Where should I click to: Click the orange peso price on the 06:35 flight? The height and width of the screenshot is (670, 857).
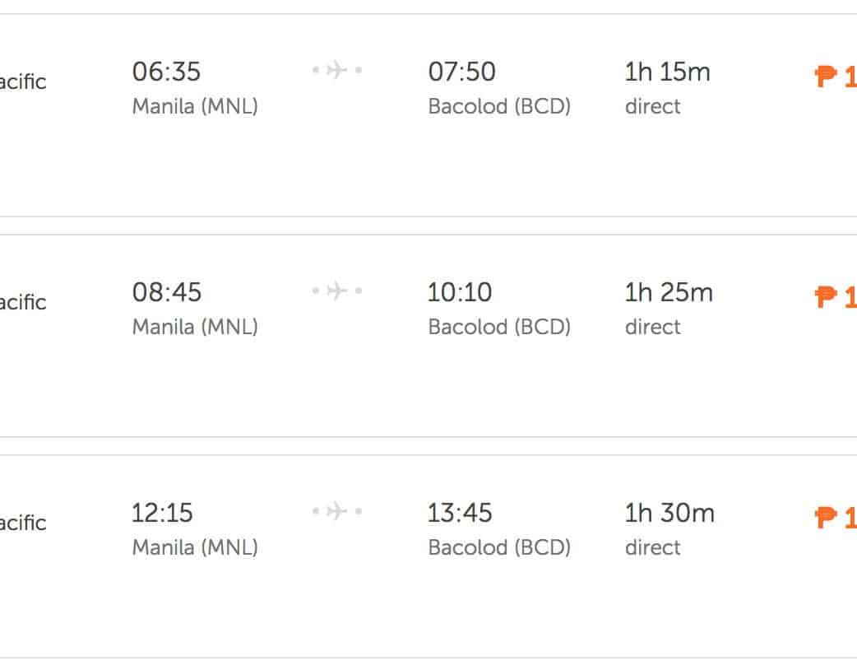click(x=836, y=78)
